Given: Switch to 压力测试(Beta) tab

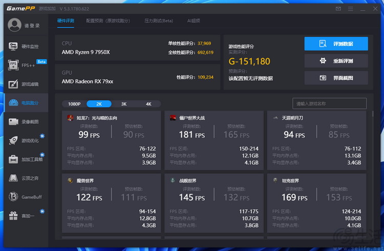Looking at the screenshot, I should [159, 21].
